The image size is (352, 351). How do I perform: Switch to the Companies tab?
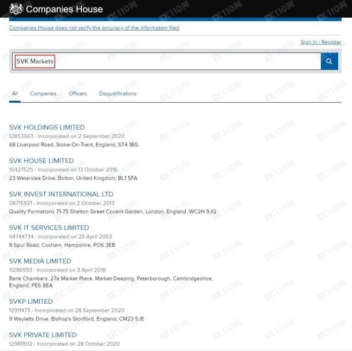43,93
